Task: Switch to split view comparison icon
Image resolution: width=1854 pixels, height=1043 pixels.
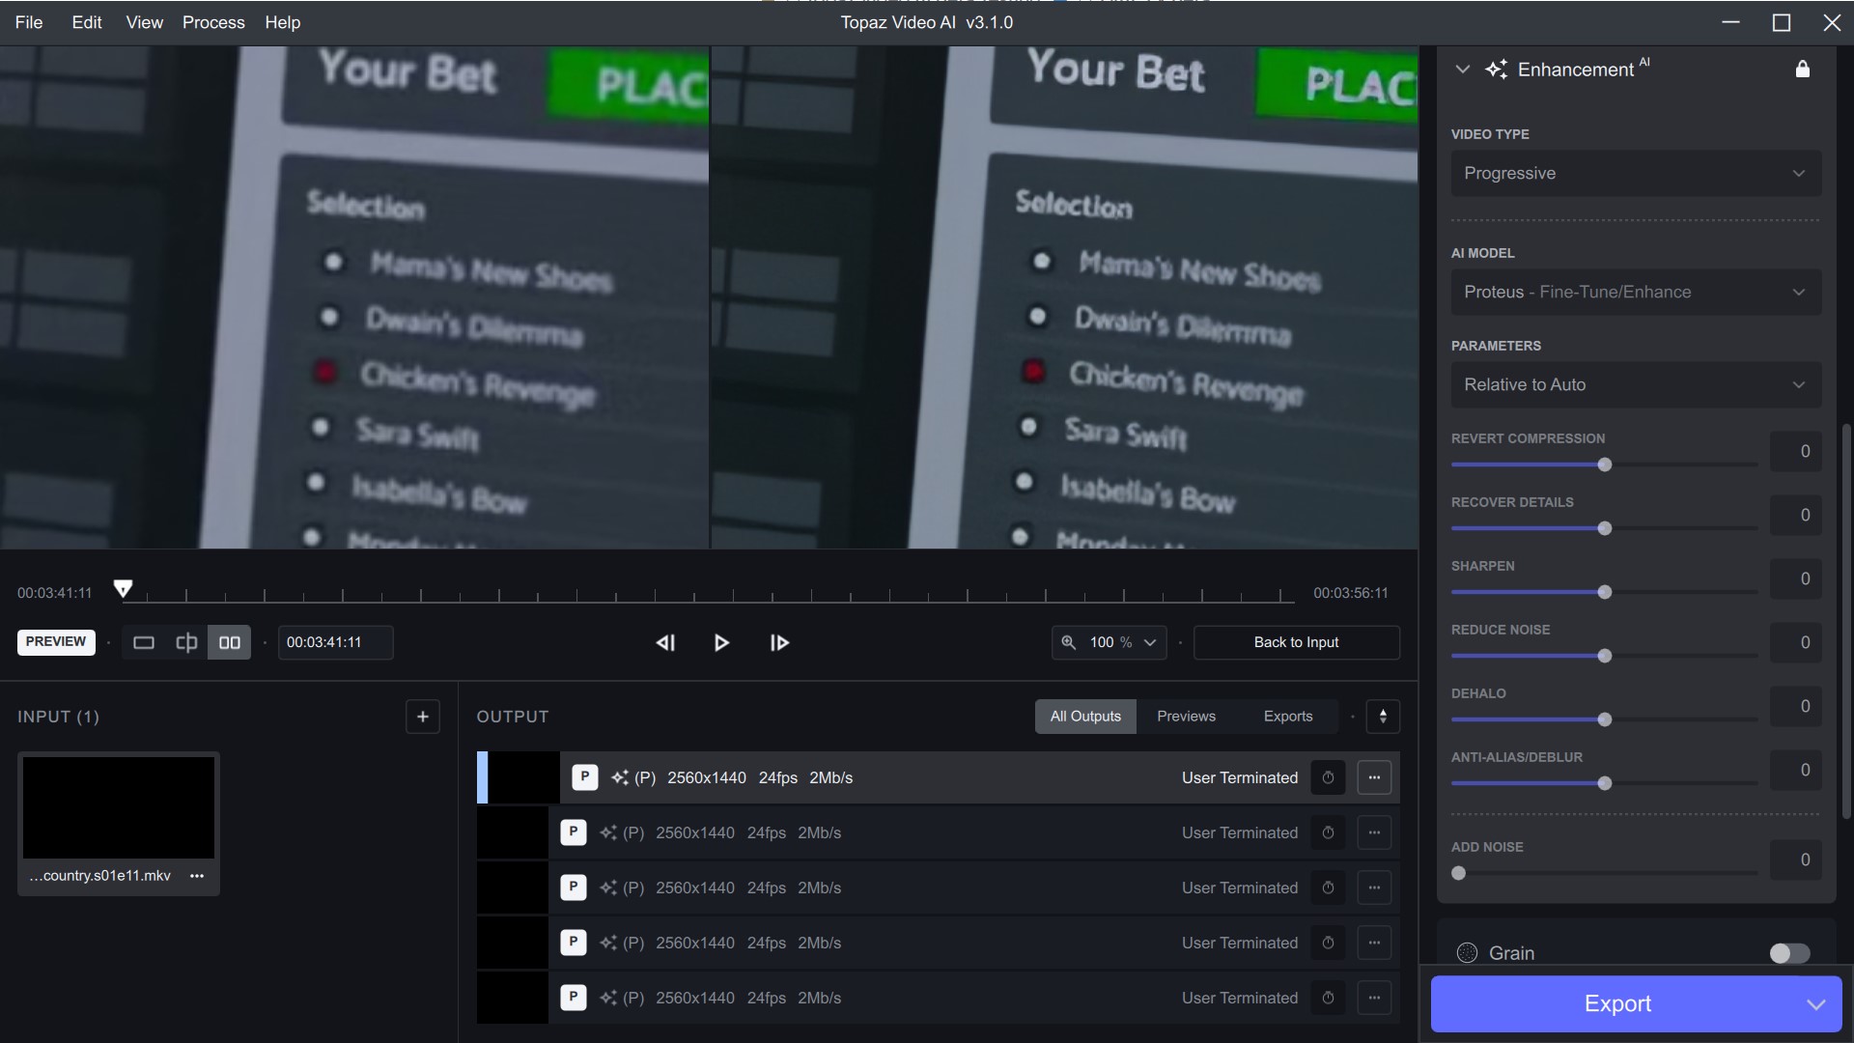Action: (x=186, y=643)
